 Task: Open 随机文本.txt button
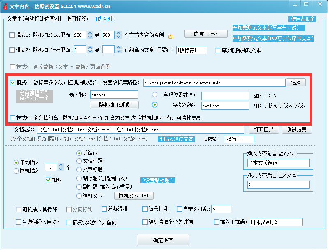(x=134, y=196)
